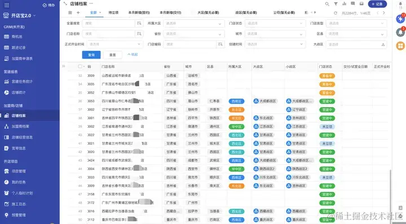This screenshot has width=406, height=224.
Task: Focus the 门店名称 search input
Action: click(109, 34)
